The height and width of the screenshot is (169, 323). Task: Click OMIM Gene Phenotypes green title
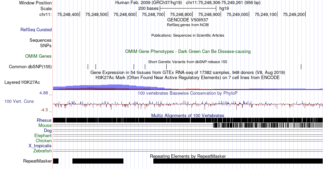(188, 51)
